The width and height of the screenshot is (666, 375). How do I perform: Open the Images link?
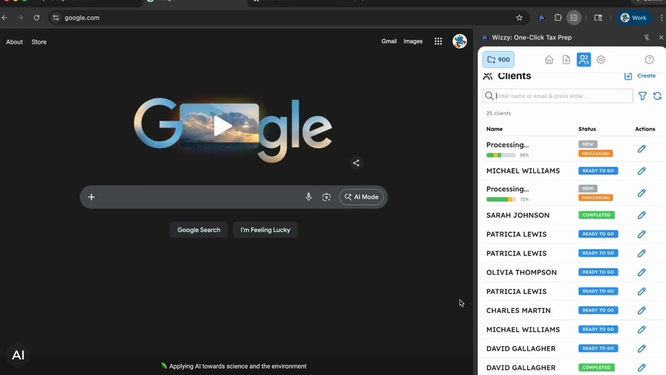[413, 41]
